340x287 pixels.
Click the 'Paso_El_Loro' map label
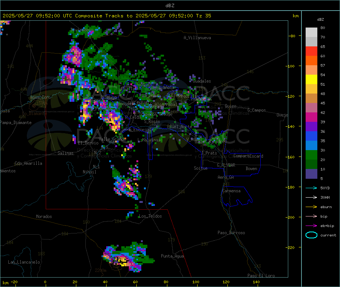click(261, 276)
